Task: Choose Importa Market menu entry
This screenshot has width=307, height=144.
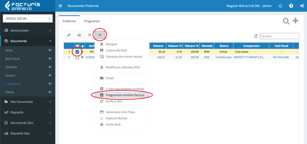Action: coord(122,118)
